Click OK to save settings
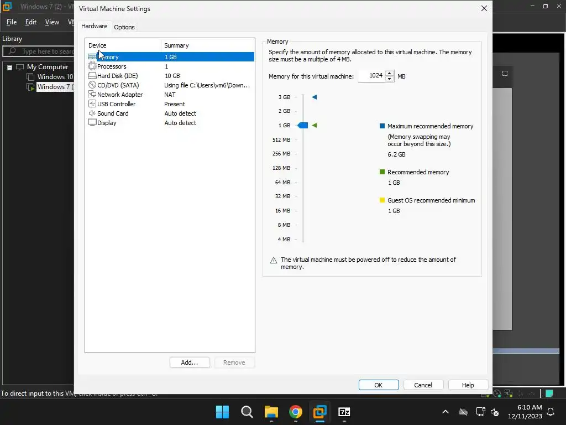Viewport: 566px width, 425px height. pyautogui.click(x=379, y=385)
